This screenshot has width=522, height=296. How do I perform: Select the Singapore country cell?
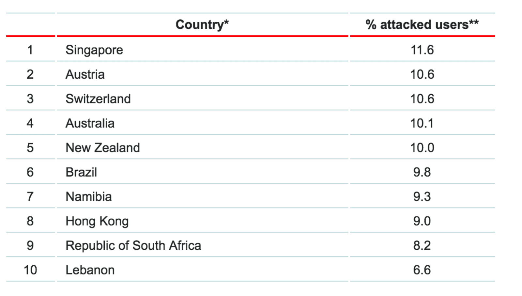click(94, 50)
